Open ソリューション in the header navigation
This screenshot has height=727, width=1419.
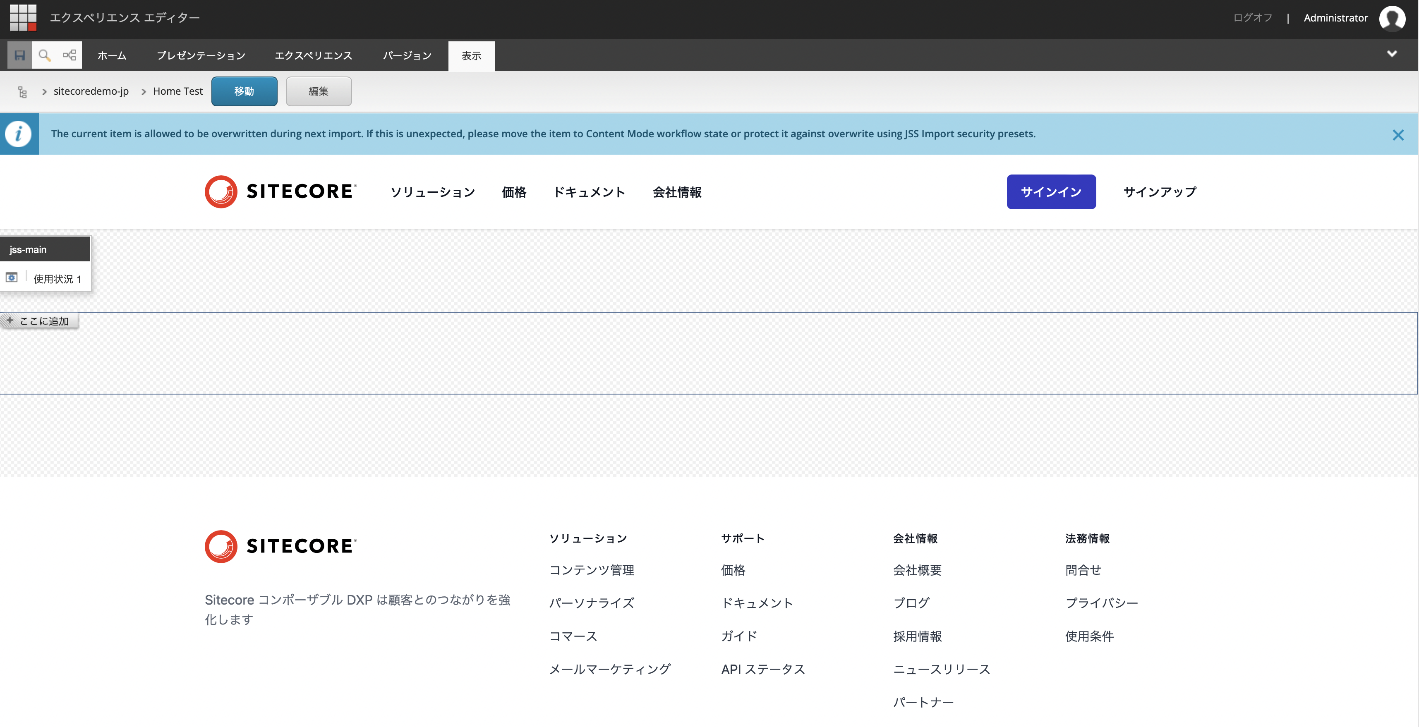point(433,192)
